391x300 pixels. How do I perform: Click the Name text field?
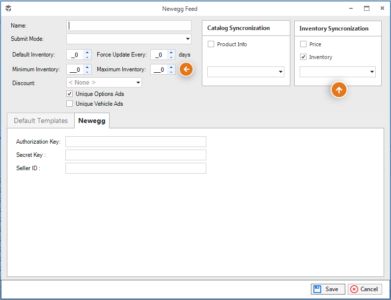129,26
